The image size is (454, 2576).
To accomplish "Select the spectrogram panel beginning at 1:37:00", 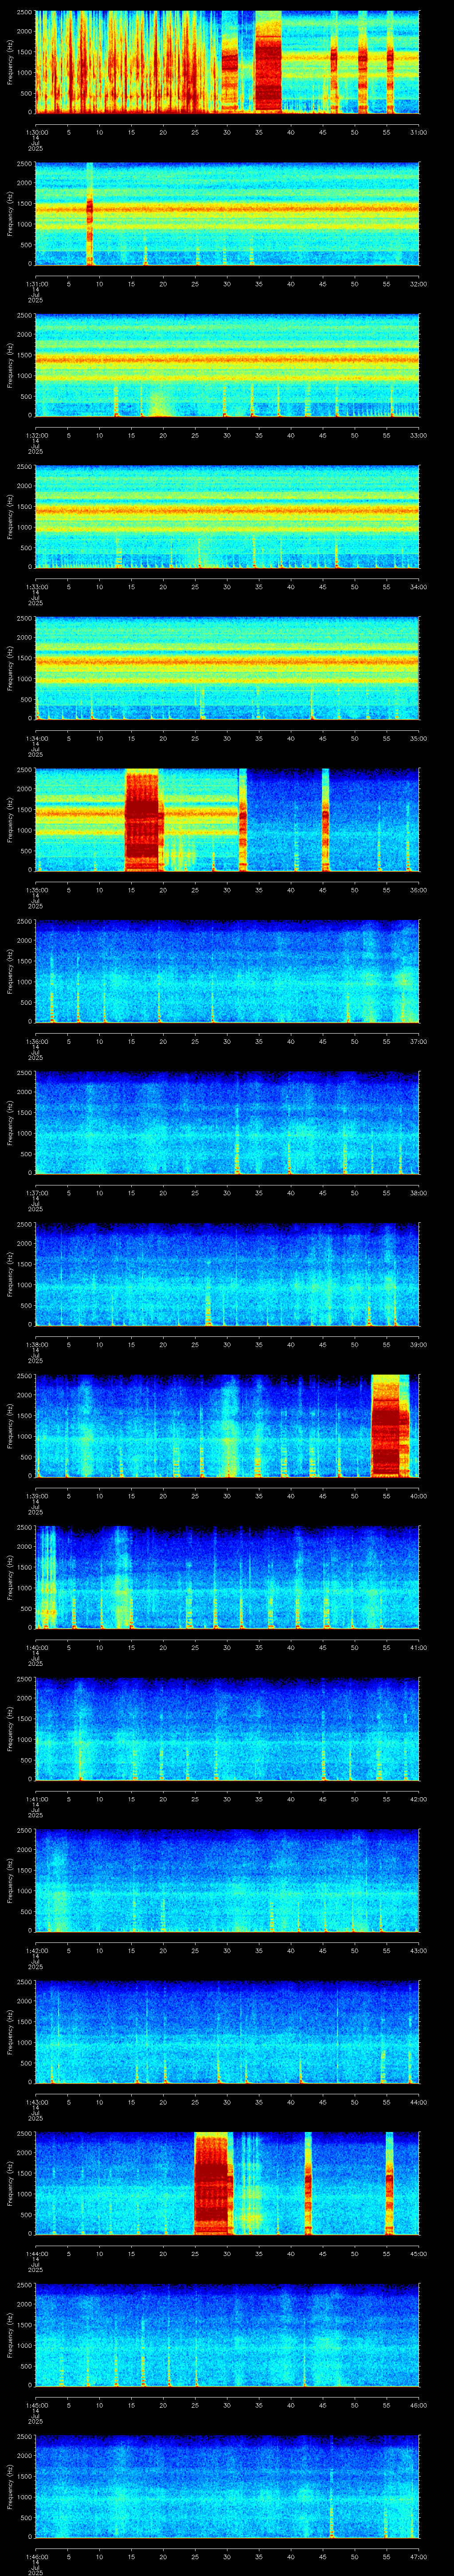I will 227,1123.
